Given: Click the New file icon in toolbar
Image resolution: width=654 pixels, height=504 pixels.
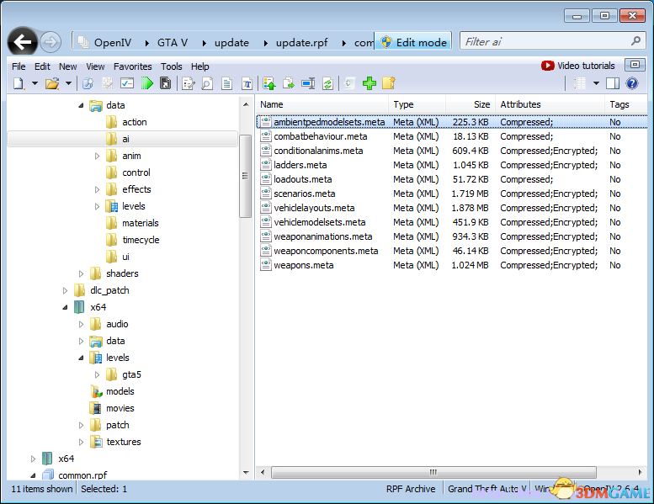Looking at the screenshot, I should coord(19,83).
